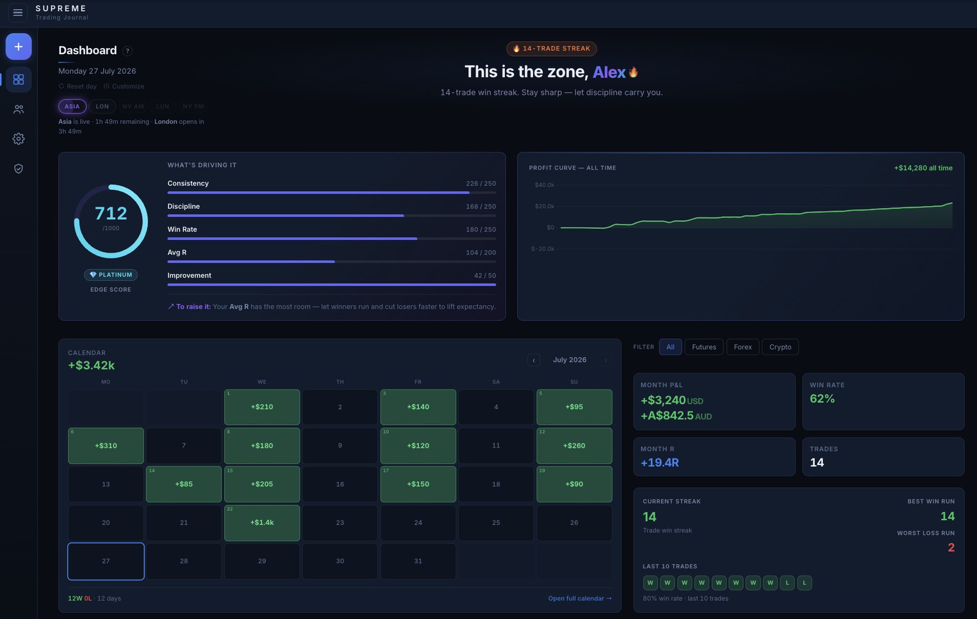Click the Month R +19.4R value
Image resolution: width=977 pixels, height=619 pixels.
click(x=659, y=463)
